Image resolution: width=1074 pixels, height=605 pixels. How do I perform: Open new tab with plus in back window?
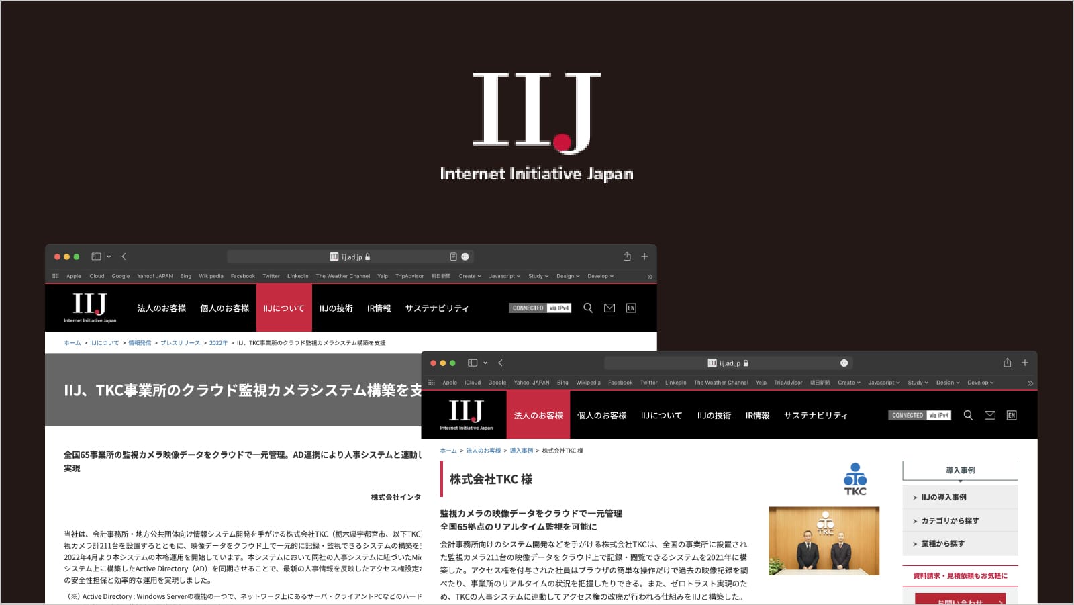(x=644, y=257)
